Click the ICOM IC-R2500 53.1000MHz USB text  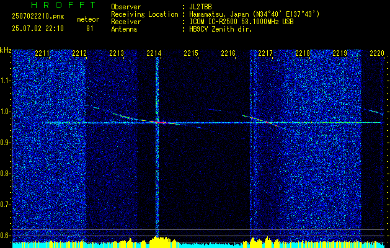pos(241,22)
